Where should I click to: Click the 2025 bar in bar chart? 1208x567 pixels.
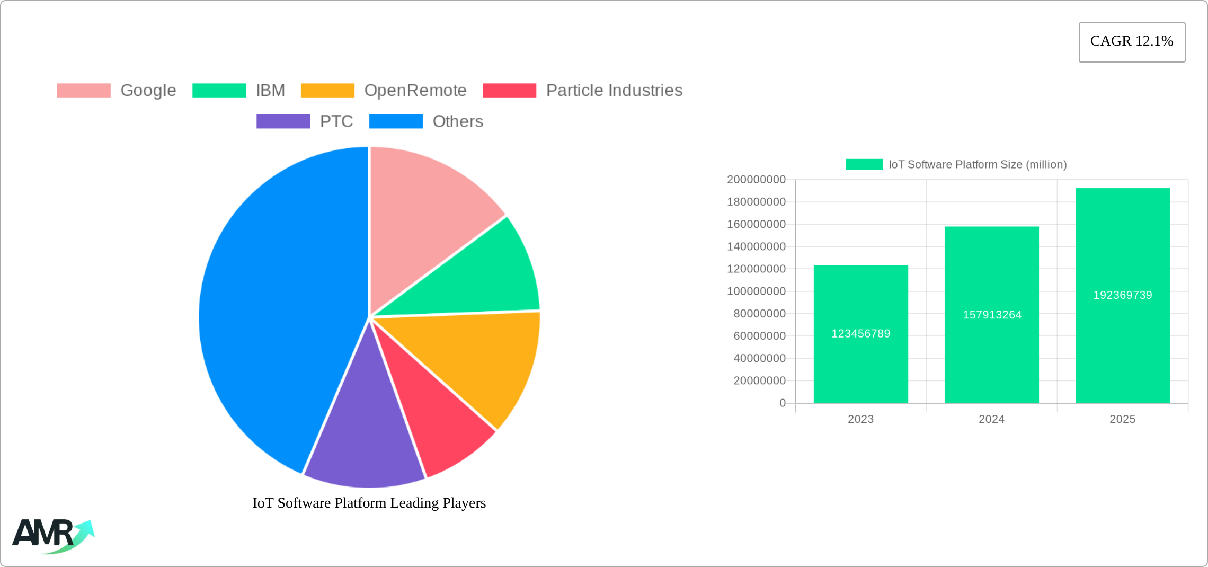(1123, 295)
